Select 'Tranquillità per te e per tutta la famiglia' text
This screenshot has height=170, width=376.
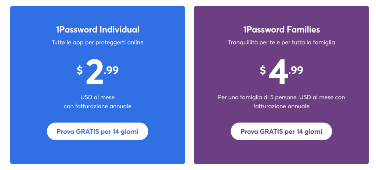(x=281, y=43)
